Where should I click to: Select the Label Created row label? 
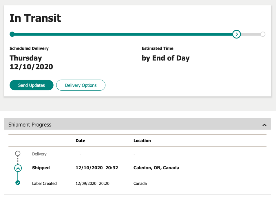tap(44, 184)
